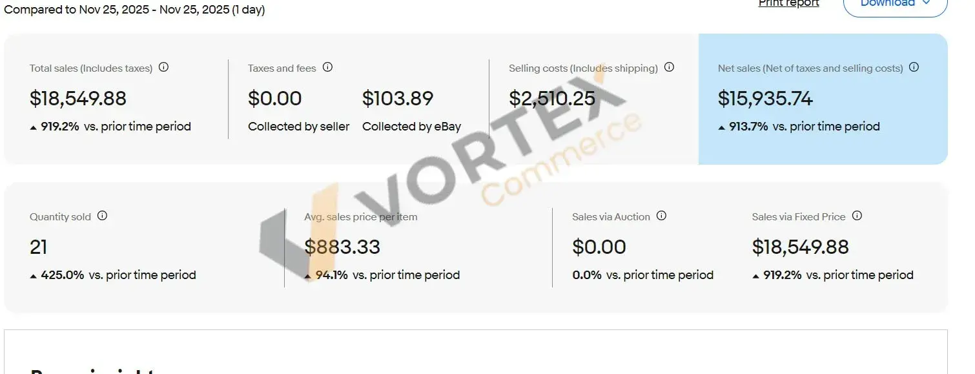Click the $18,549.88 Total sales amount
Viewport: 975px width, 374px height.
tap(78, 99)
